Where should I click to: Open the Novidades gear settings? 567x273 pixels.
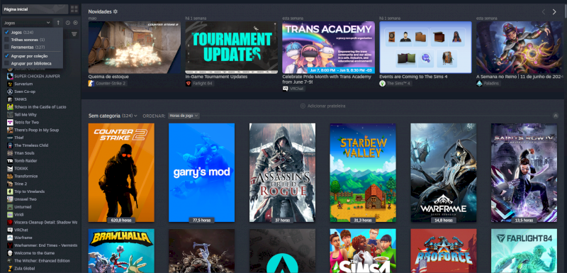116,11
